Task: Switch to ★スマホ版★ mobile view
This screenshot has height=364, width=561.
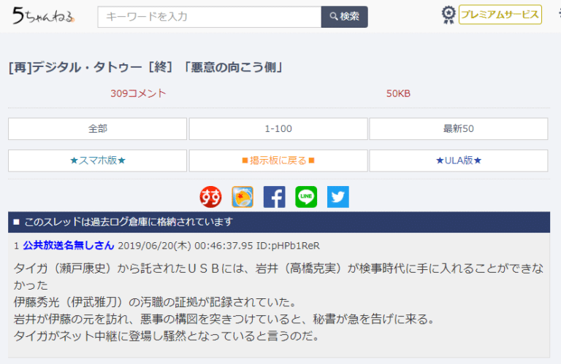Action: pyautogui.click(x=98, y=160)
